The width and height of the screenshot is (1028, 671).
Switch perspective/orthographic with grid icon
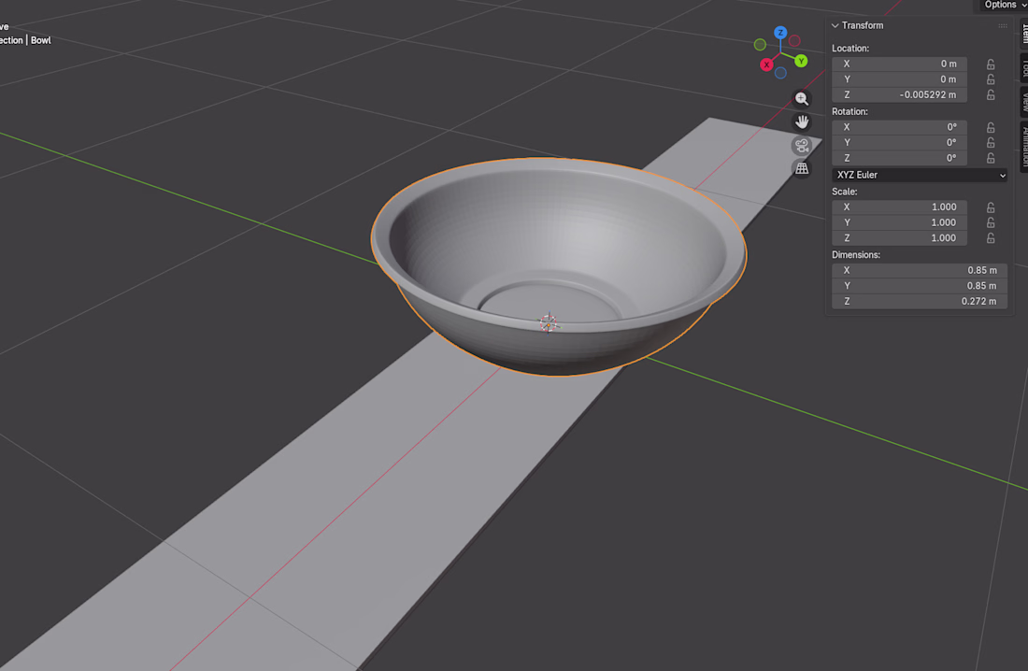pos(801,168)
